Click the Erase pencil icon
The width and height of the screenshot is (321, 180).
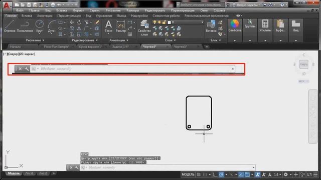(x=97, y=22)
